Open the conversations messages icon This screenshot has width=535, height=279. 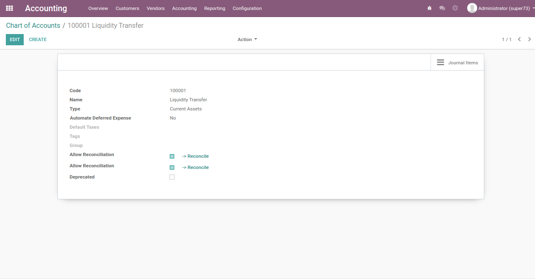(x=442, y=8)
